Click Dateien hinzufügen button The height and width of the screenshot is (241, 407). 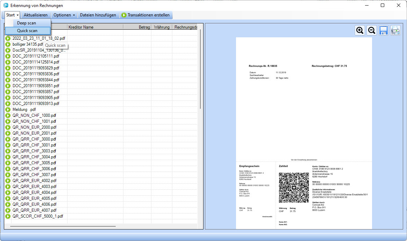tap(98, 15)
